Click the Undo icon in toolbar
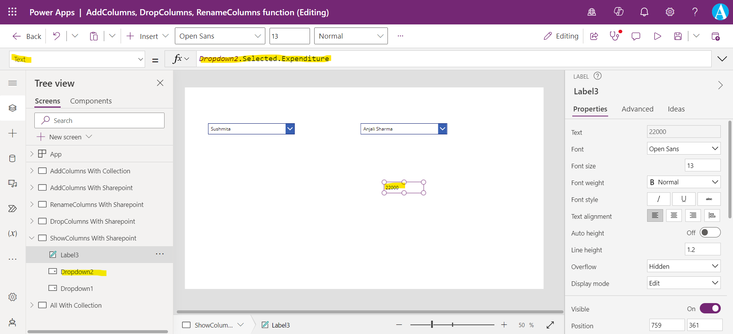Image resolution: width=733 pixels, height=334 pixels. pyautogui.click(x=57, y=36)
